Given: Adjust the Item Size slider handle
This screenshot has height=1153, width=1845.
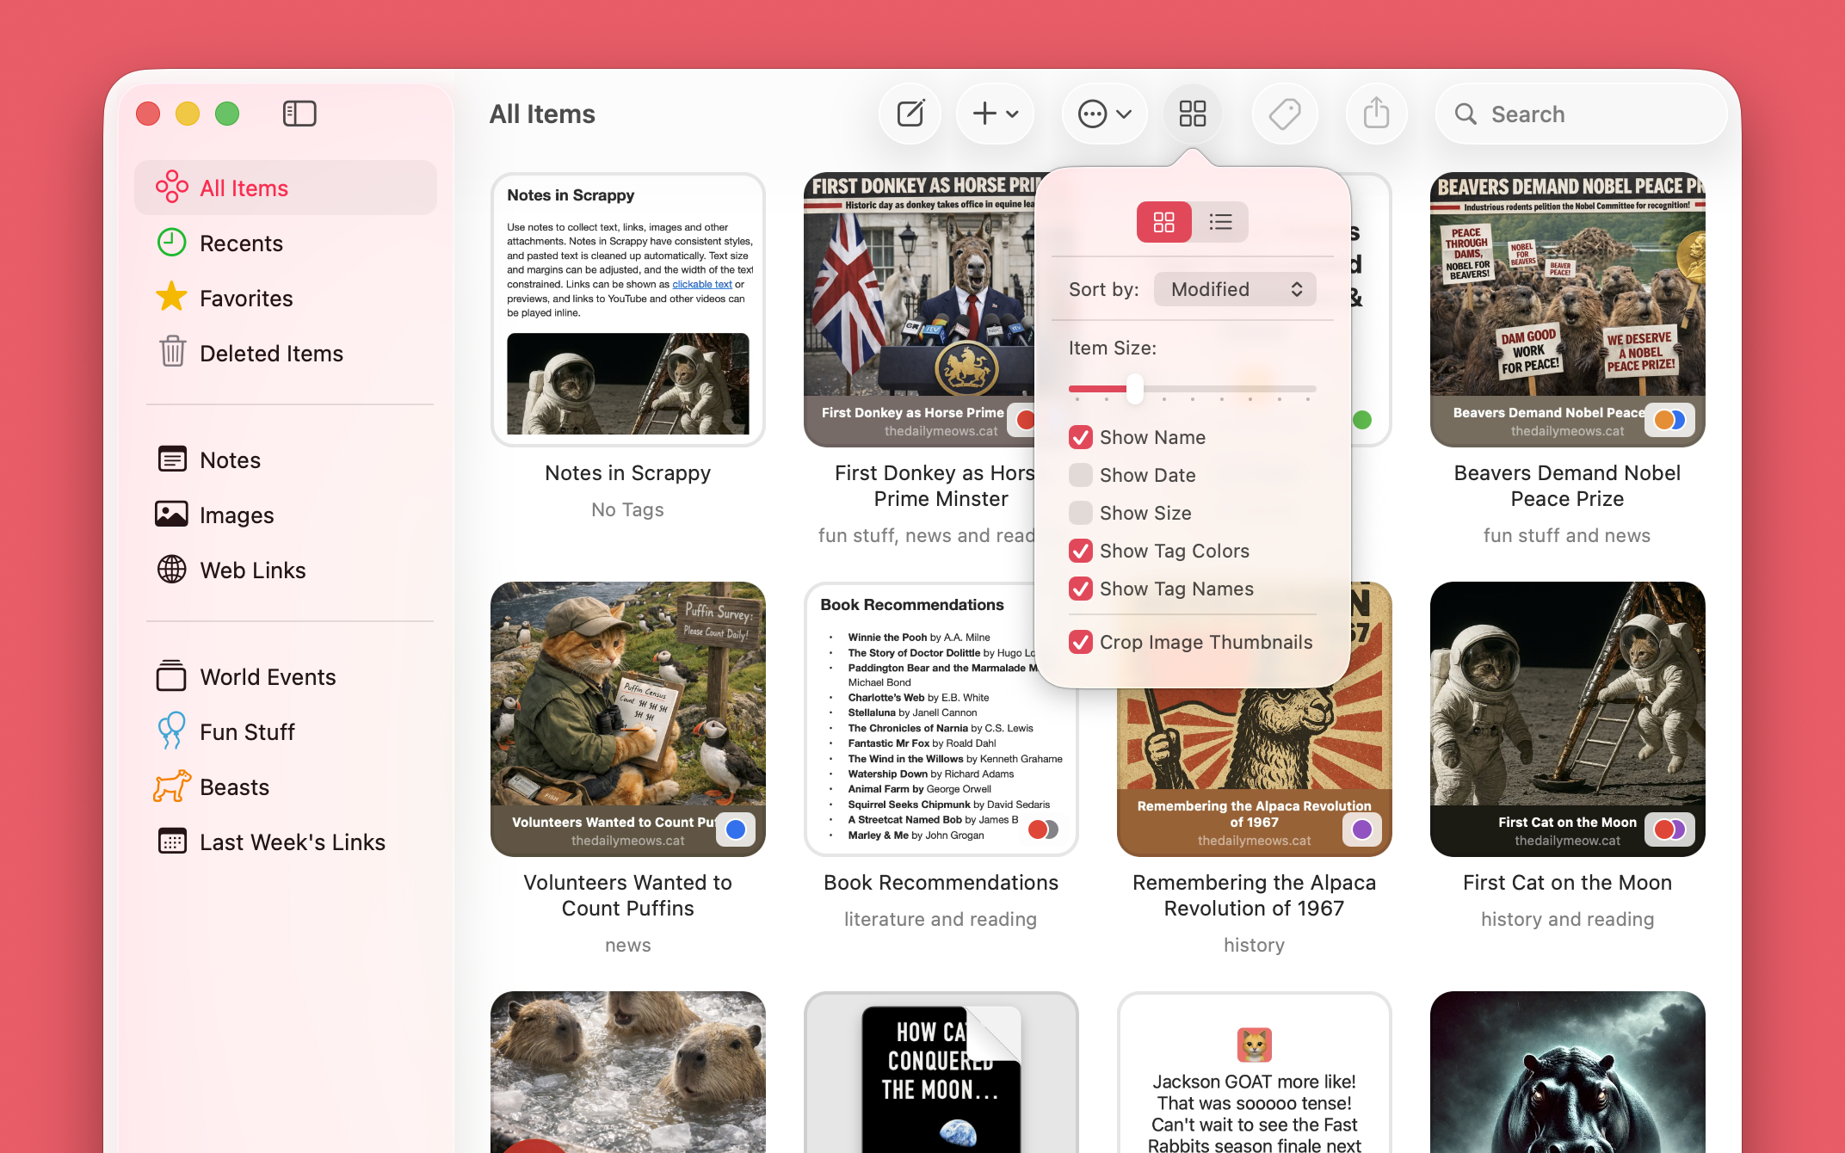Looking at the screenshot, I should click(x=1135, y=389).
